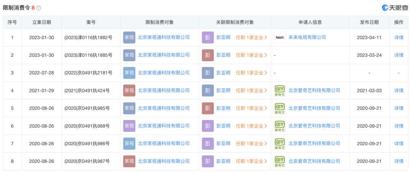Image resolution: width=410 pixels, height=173 pixels.
Task: Click 彭 avatar badge in row 3
Action: (208, 73)
